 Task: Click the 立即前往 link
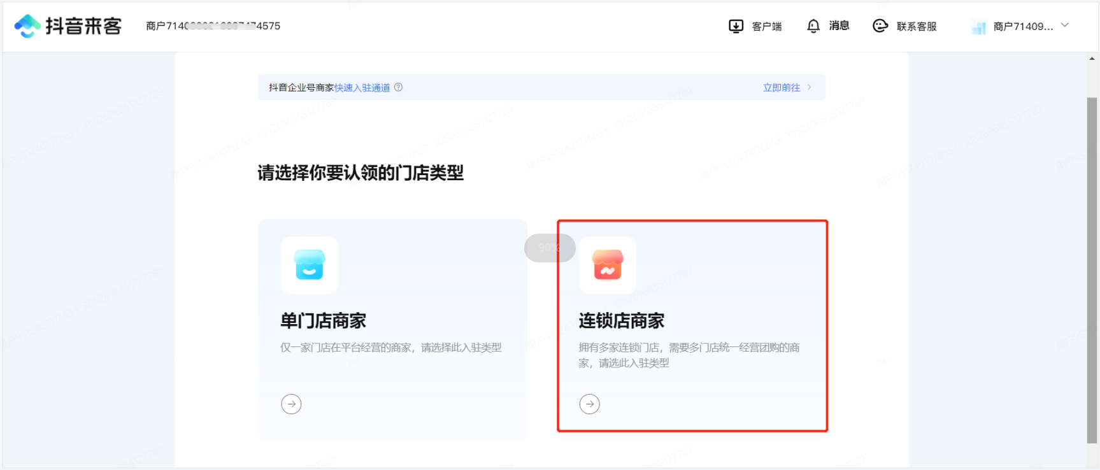[782, 87]
